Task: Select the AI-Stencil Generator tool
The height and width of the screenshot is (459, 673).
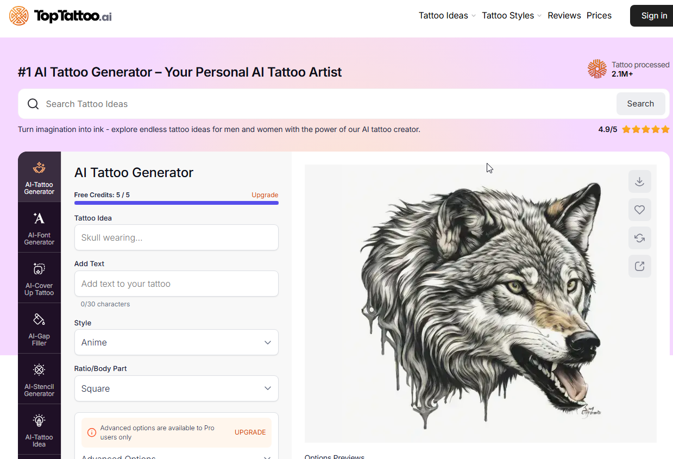Action: 39,379
